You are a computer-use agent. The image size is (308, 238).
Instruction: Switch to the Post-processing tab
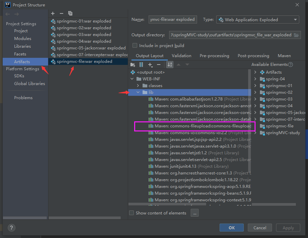coord(254,56)
